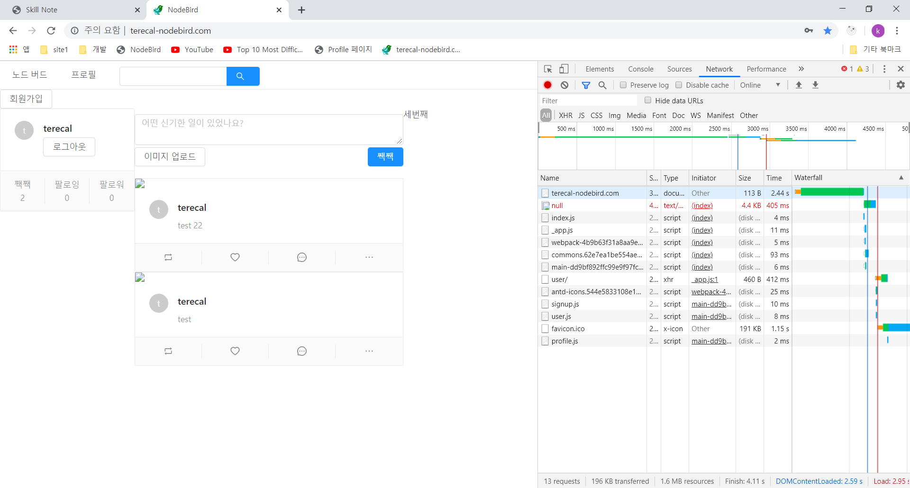Select the favicon.ico request row
This screenshot has height=488, width=910.
point(724,329)
